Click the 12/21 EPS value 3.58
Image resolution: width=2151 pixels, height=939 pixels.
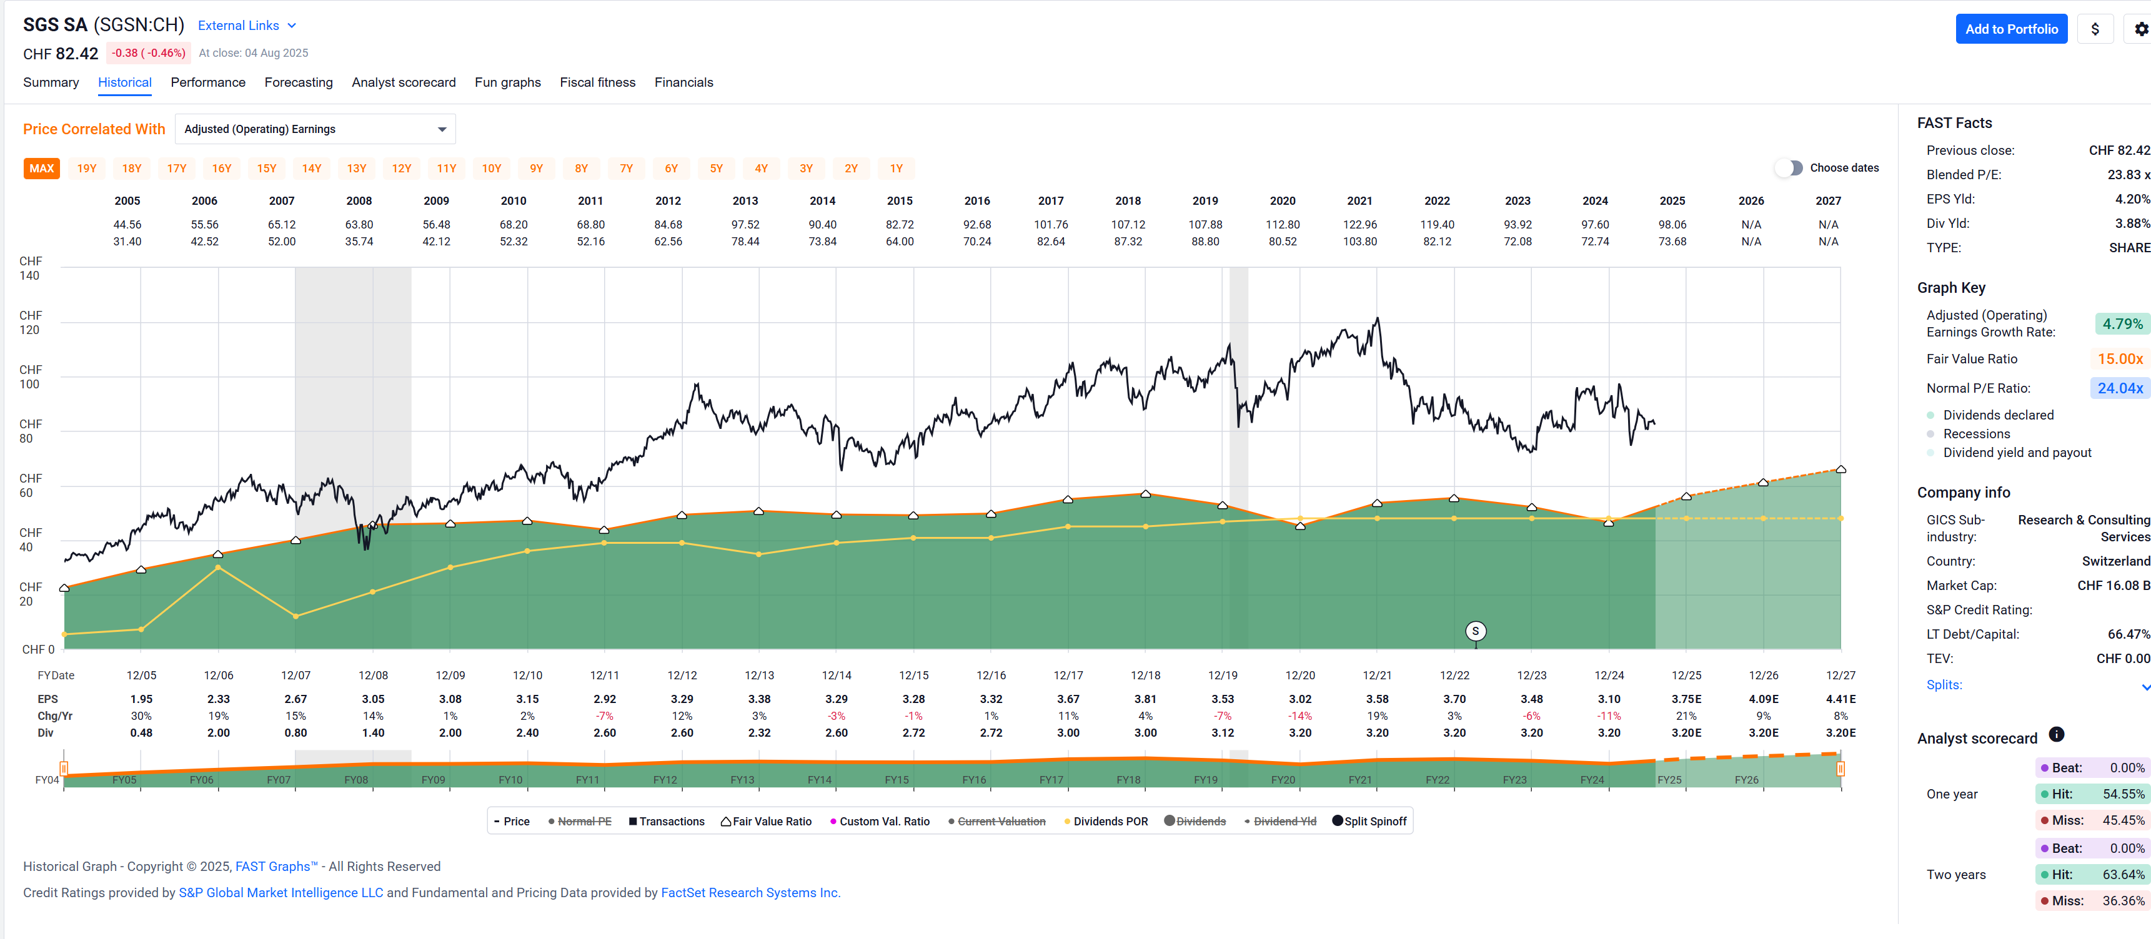[1377, 699]
